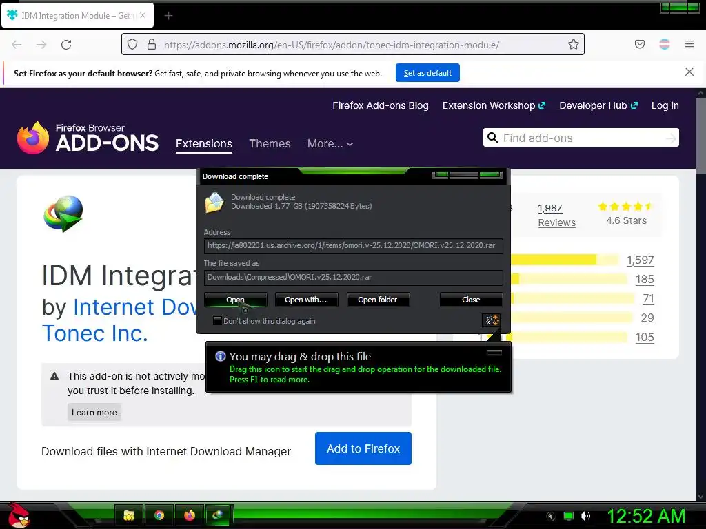Open a new browser tab
Image resolution: width=706 pixels, height=529 pixels.
168,16
